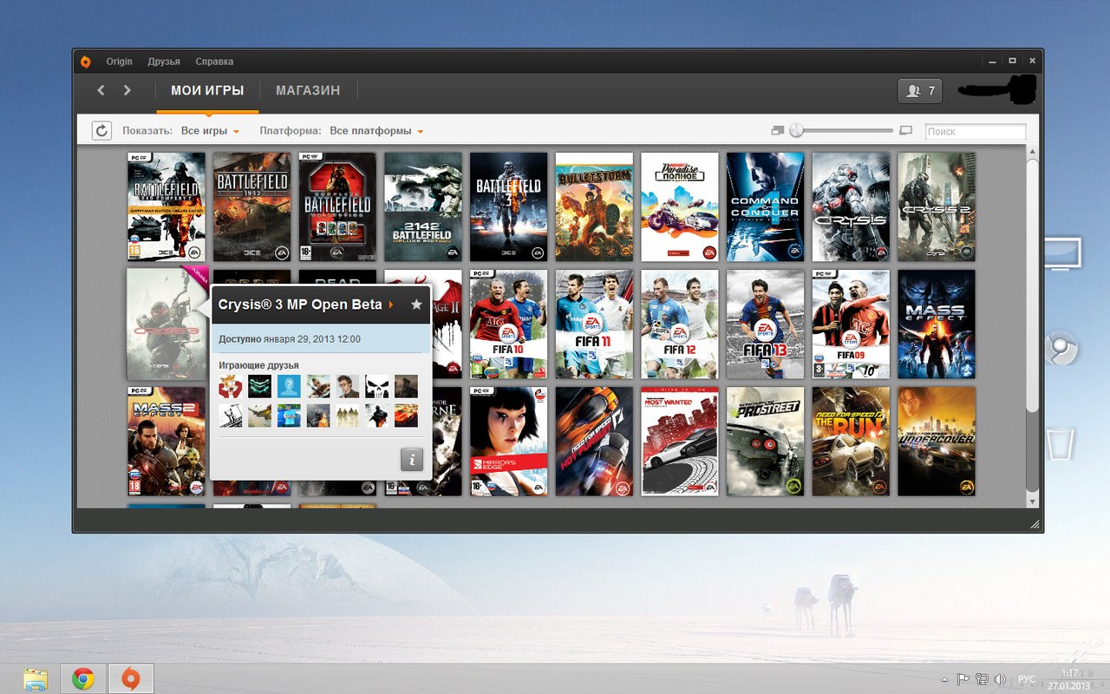1110x694 pixels.
Task: Switch to the МАГАЗИН tab
Action: click(x=308, y=90)
